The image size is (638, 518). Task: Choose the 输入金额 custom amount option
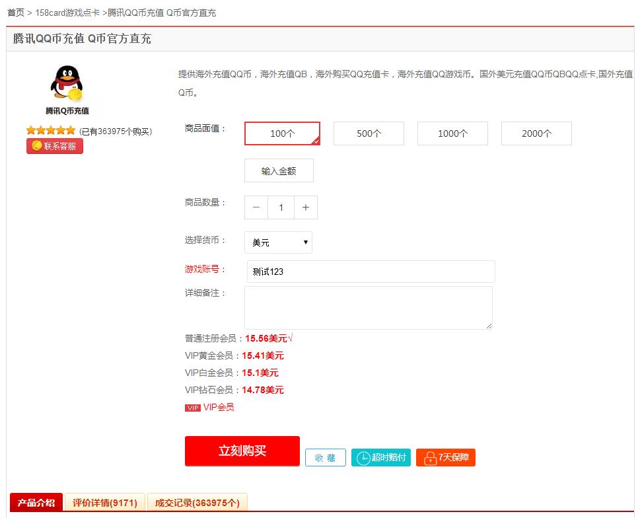point(279,170)
